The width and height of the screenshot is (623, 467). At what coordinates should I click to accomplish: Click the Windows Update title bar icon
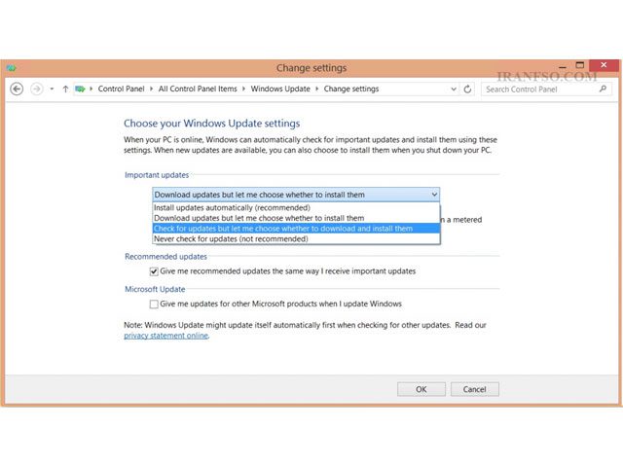point(11,68)
